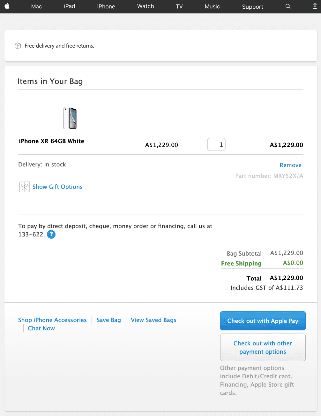Open the Mac menu item
The height and width of the screenshot is (416, 321).
click(36, 6)
